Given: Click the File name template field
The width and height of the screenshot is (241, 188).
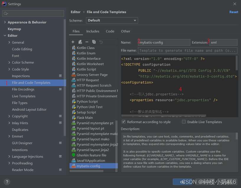Looking at the screenshot, I should (x=188, y=51).
